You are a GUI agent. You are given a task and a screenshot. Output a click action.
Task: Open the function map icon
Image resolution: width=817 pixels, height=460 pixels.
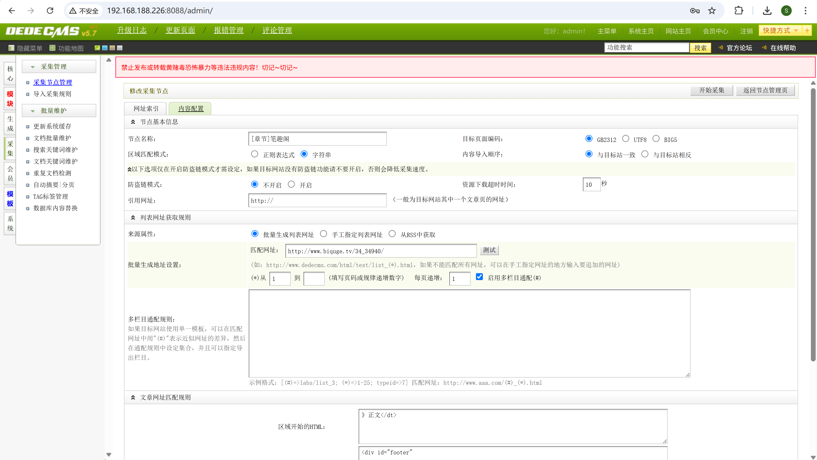click(x=52, y=48)
